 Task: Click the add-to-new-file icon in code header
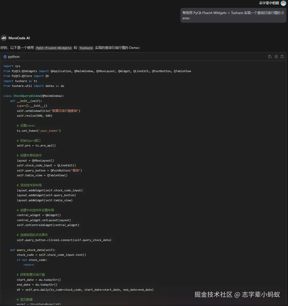282,57
